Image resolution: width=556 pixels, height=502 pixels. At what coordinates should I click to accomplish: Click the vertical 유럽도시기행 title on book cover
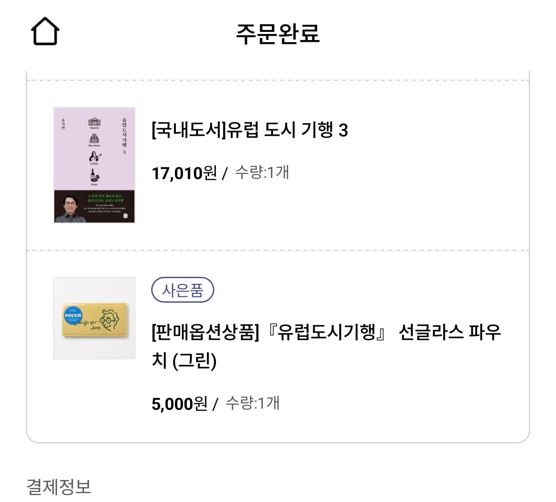[x=124, y=133]
